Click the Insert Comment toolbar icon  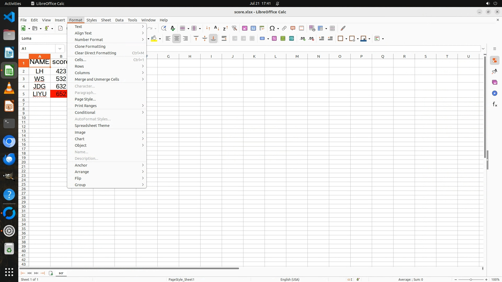coord(293,28)
